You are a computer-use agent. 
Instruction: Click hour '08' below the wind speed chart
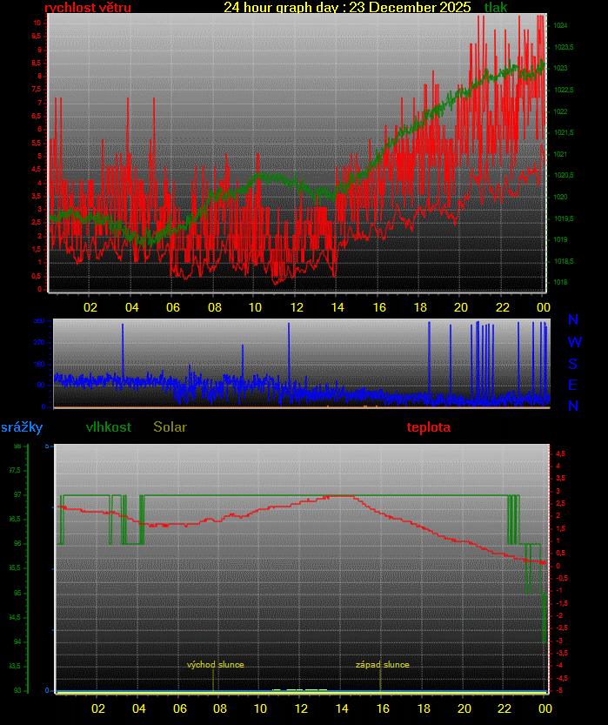click(214, 307)
